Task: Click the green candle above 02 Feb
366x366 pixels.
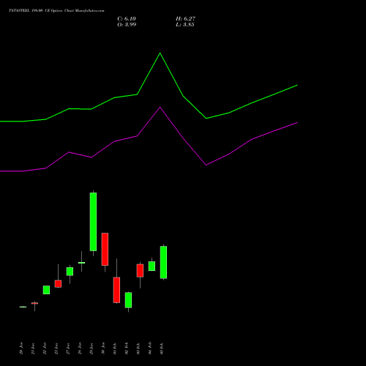Action: pos(128,300)
